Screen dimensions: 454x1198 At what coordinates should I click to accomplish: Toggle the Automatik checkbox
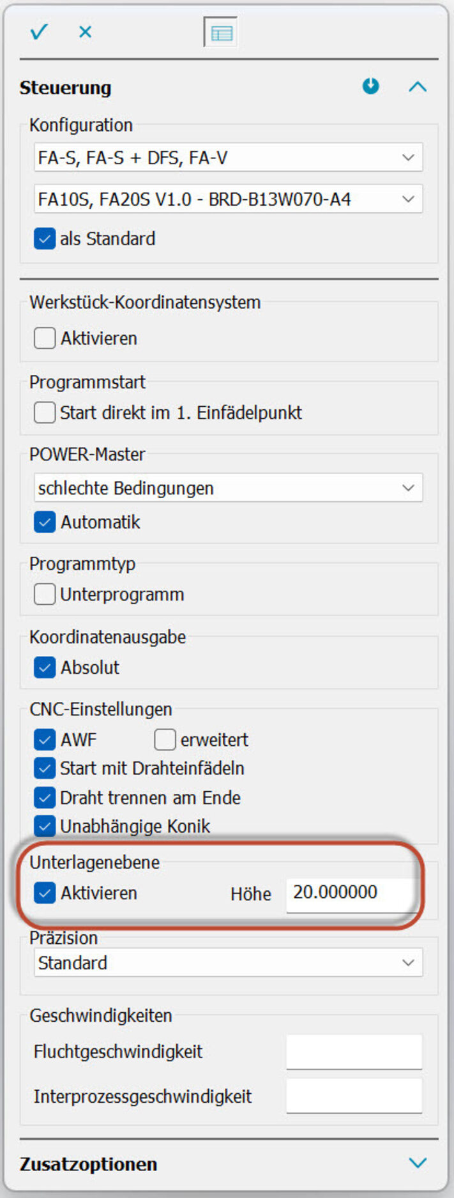[45, 522]
